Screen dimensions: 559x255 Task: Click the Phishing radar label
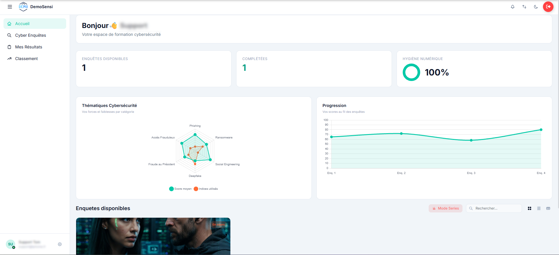point(195,126)
